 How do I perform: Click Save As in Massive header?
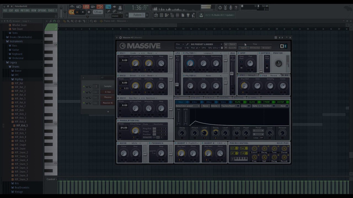pyautogui.click(x=232, y=48)
